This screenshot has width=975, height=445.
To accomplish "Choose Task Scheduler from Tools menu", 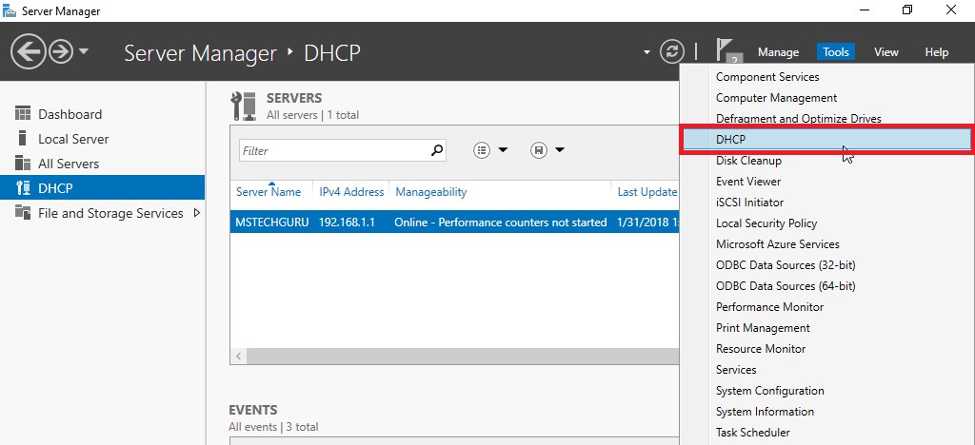I will (753, 433).
